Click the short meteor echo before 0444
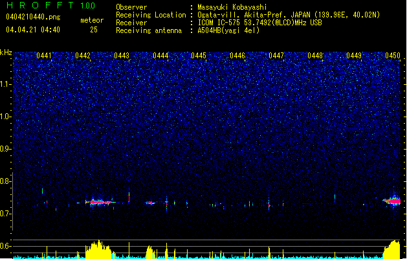Image resolution: width=407 pixels, height=259 pixels. [150, 203]
